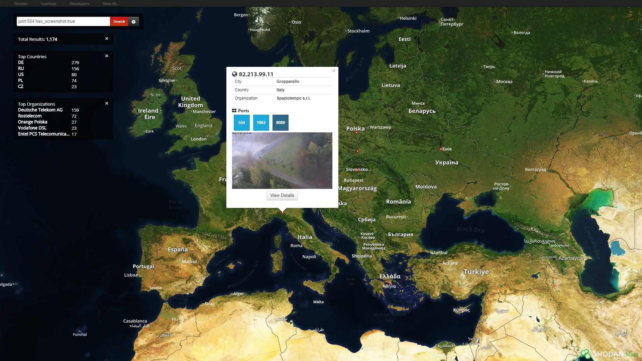This screenshot has width=642, height=361.
Task: Click the Ports grid icon
Action: pos(234,111)
